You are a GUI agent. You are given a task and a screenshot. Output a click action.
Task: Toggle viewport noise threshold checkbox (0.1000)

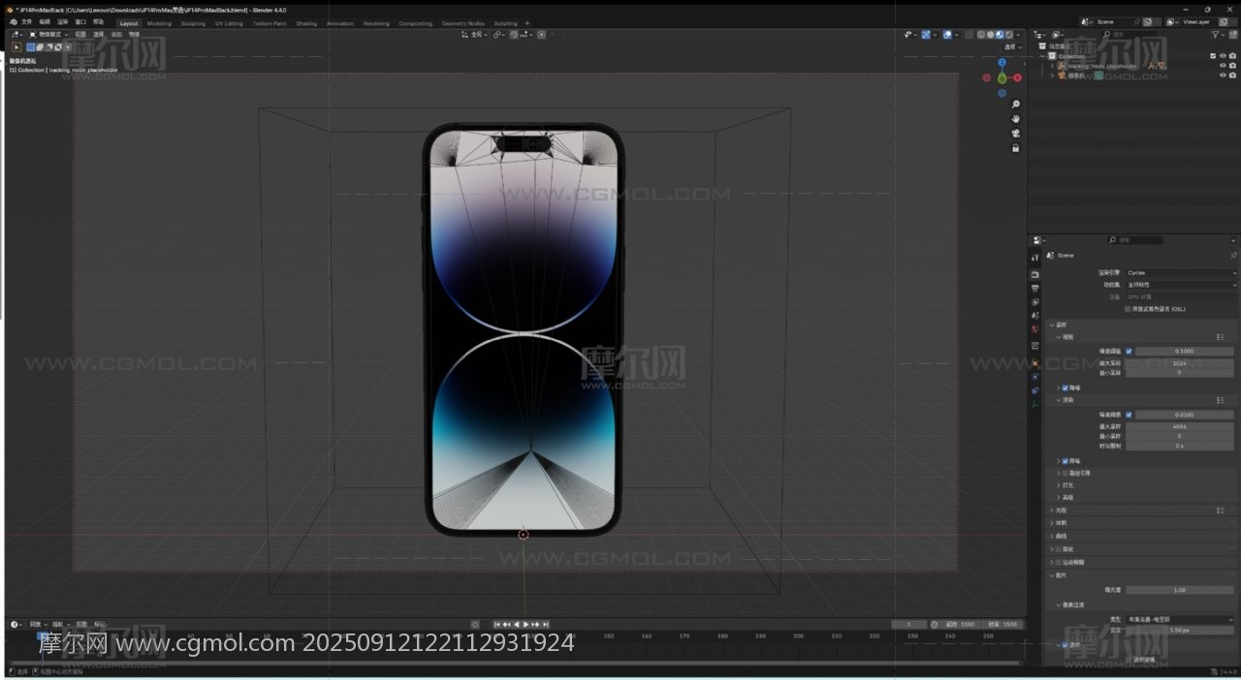pyautogui.click(x=1129, y=351)
